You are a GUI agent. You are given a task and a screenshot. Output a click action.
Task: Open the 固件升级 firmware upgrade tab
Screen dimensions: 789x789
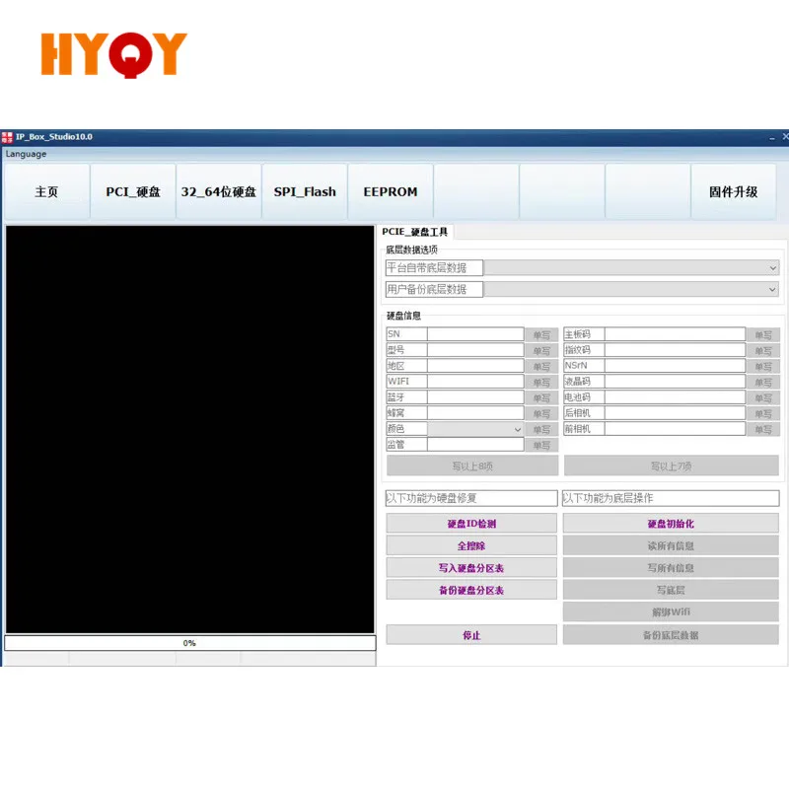733,191
